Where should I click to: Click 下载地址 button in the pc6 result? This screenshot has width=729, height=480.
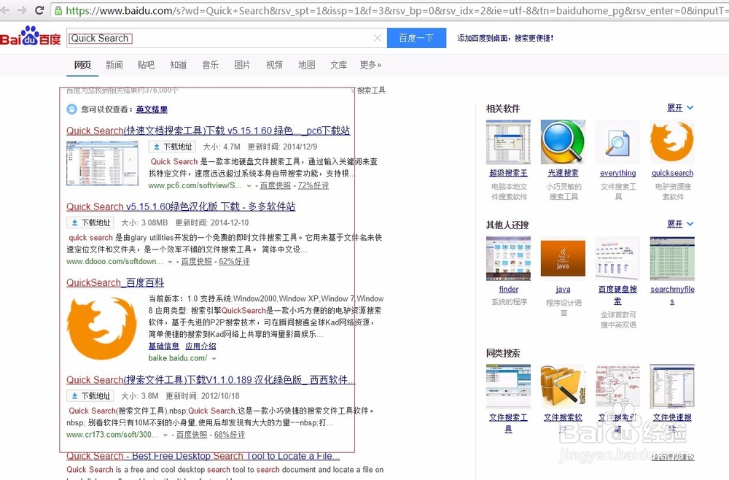pos(172,147)
